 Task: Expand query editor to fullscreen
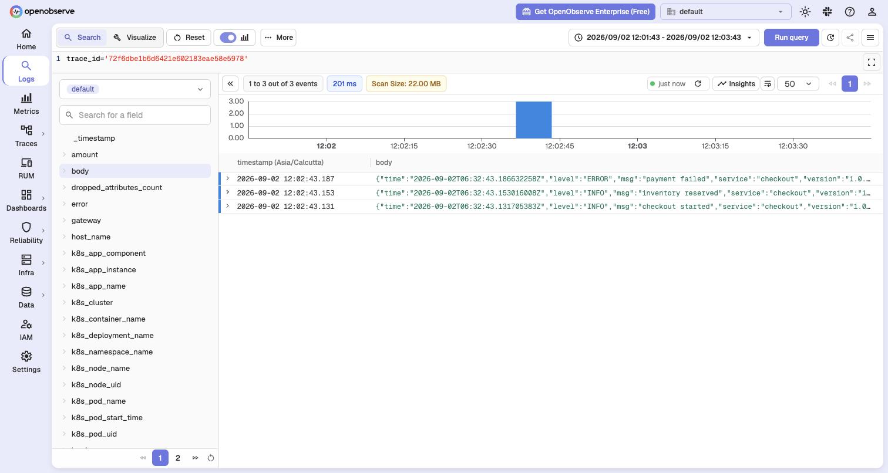click(872, 62)
